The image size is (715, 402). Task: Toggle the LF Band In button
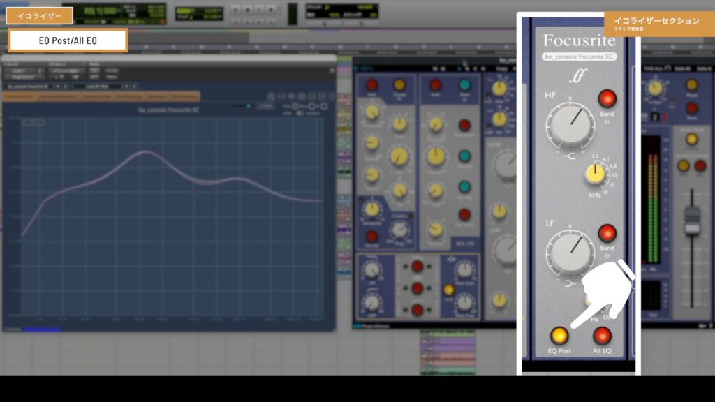607,233
